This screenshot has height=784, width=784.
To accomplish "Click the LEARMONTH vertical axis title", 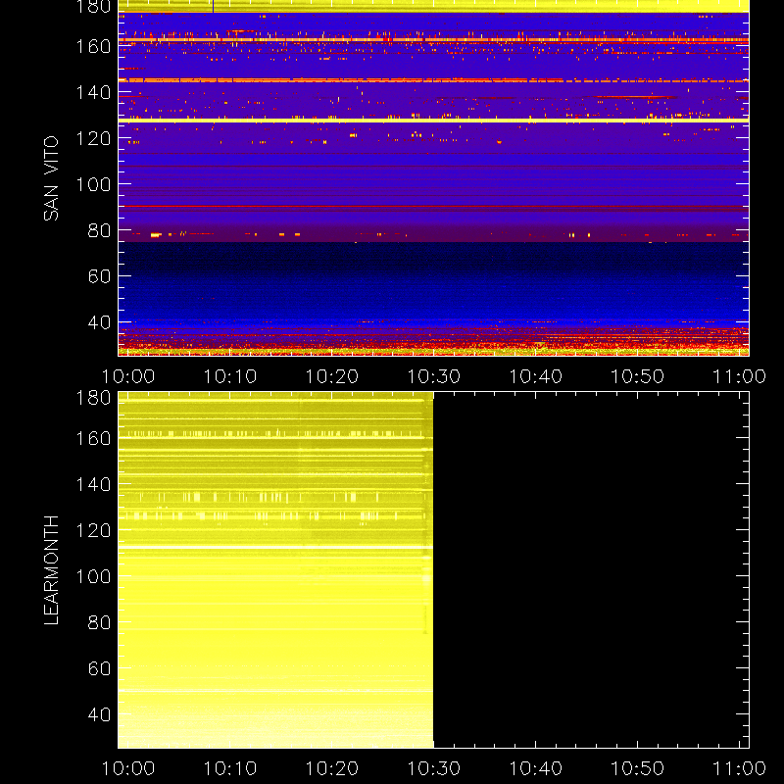I will point(51,570).
